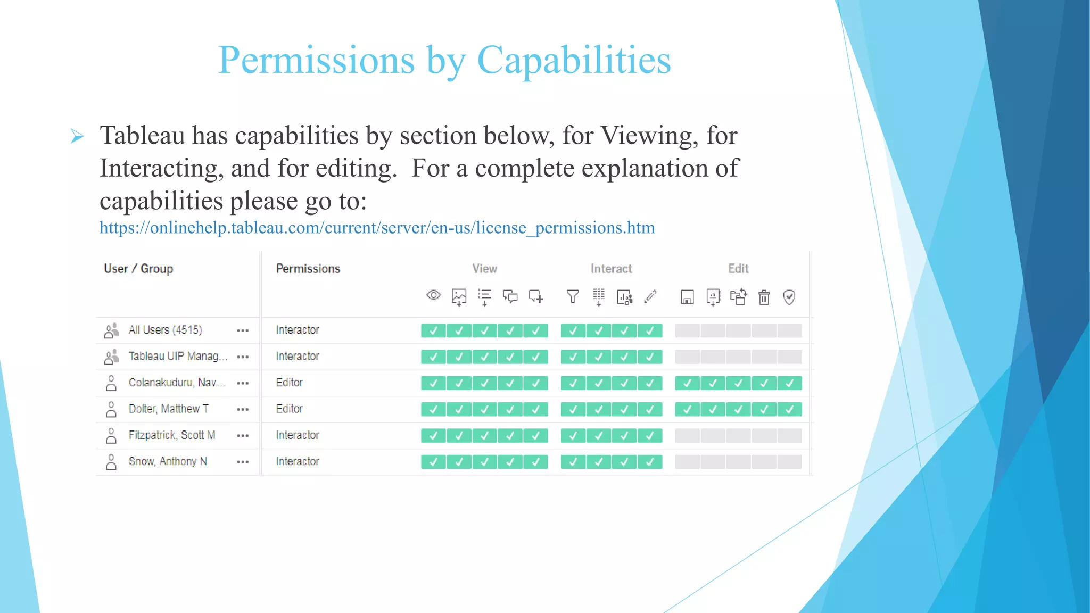The height and width of the screenshot is (613, 1090).
Task: Click the Filter funnel capability icon
Action: (573, 296)
